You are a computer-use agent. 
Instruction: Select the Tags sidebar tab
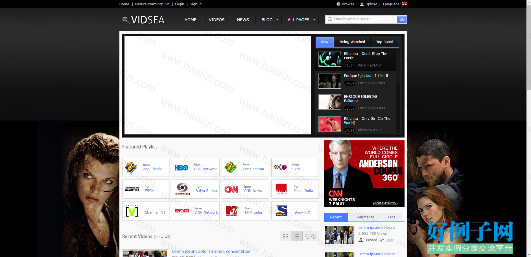(x=391, y=217)
